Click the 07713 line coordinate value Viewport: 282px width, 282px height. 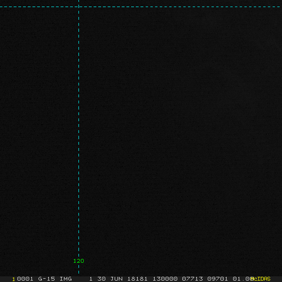[x=193, y=279]
